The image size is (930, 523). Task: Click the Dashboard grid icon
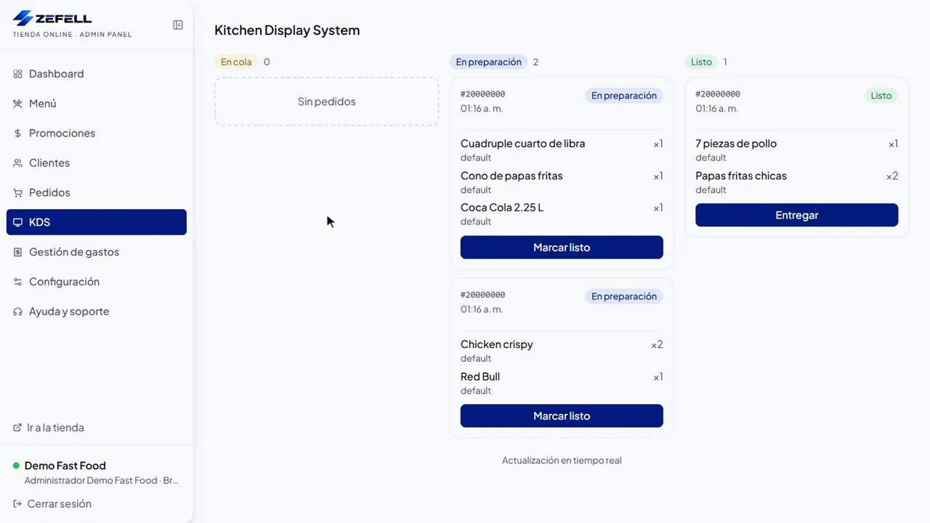(x=17, y=74)
